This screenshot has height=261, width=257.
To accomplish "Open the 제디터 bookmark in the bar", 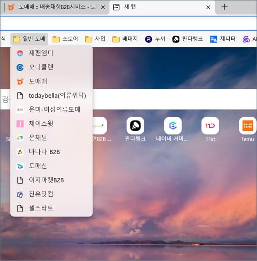I will [223, 39].
